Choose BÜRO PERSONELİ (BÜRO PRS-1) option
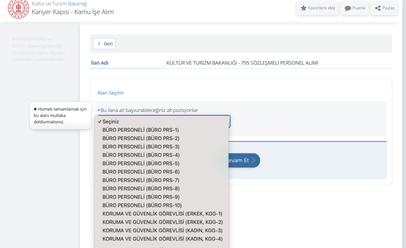The width and height of the screenshot is (406, 248). tap(140, 130)
